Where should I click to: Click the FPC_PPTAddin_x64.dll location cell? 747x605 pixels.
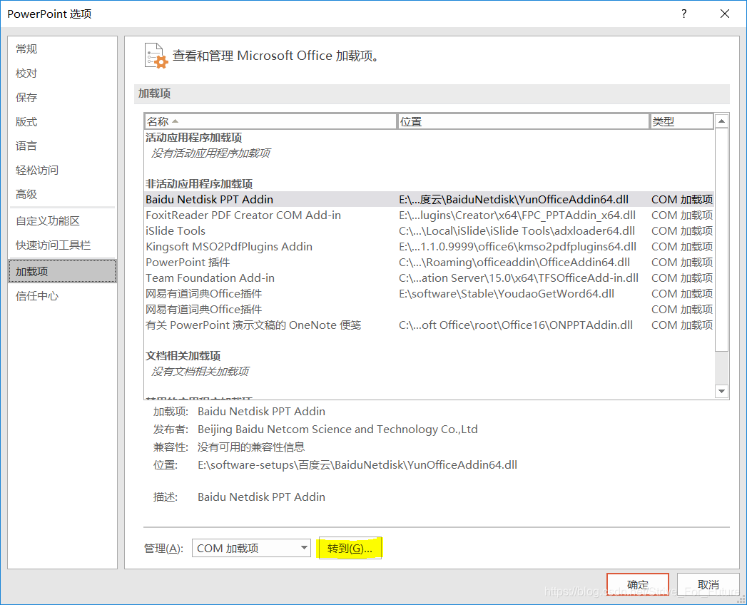click(x=517, y=215)
